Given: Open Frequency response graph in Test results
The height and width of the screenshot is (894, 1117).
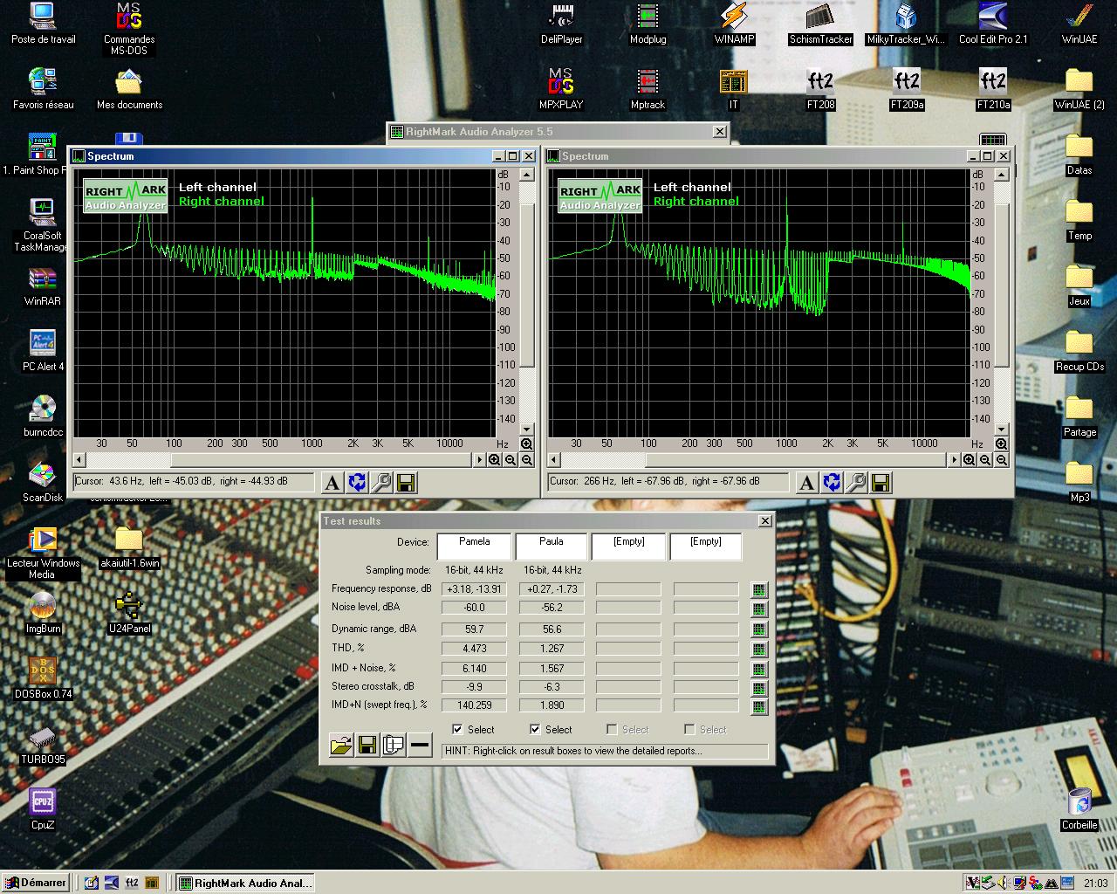Looking at the screenshot, I should pyautogui.click(x=758, y=590).
